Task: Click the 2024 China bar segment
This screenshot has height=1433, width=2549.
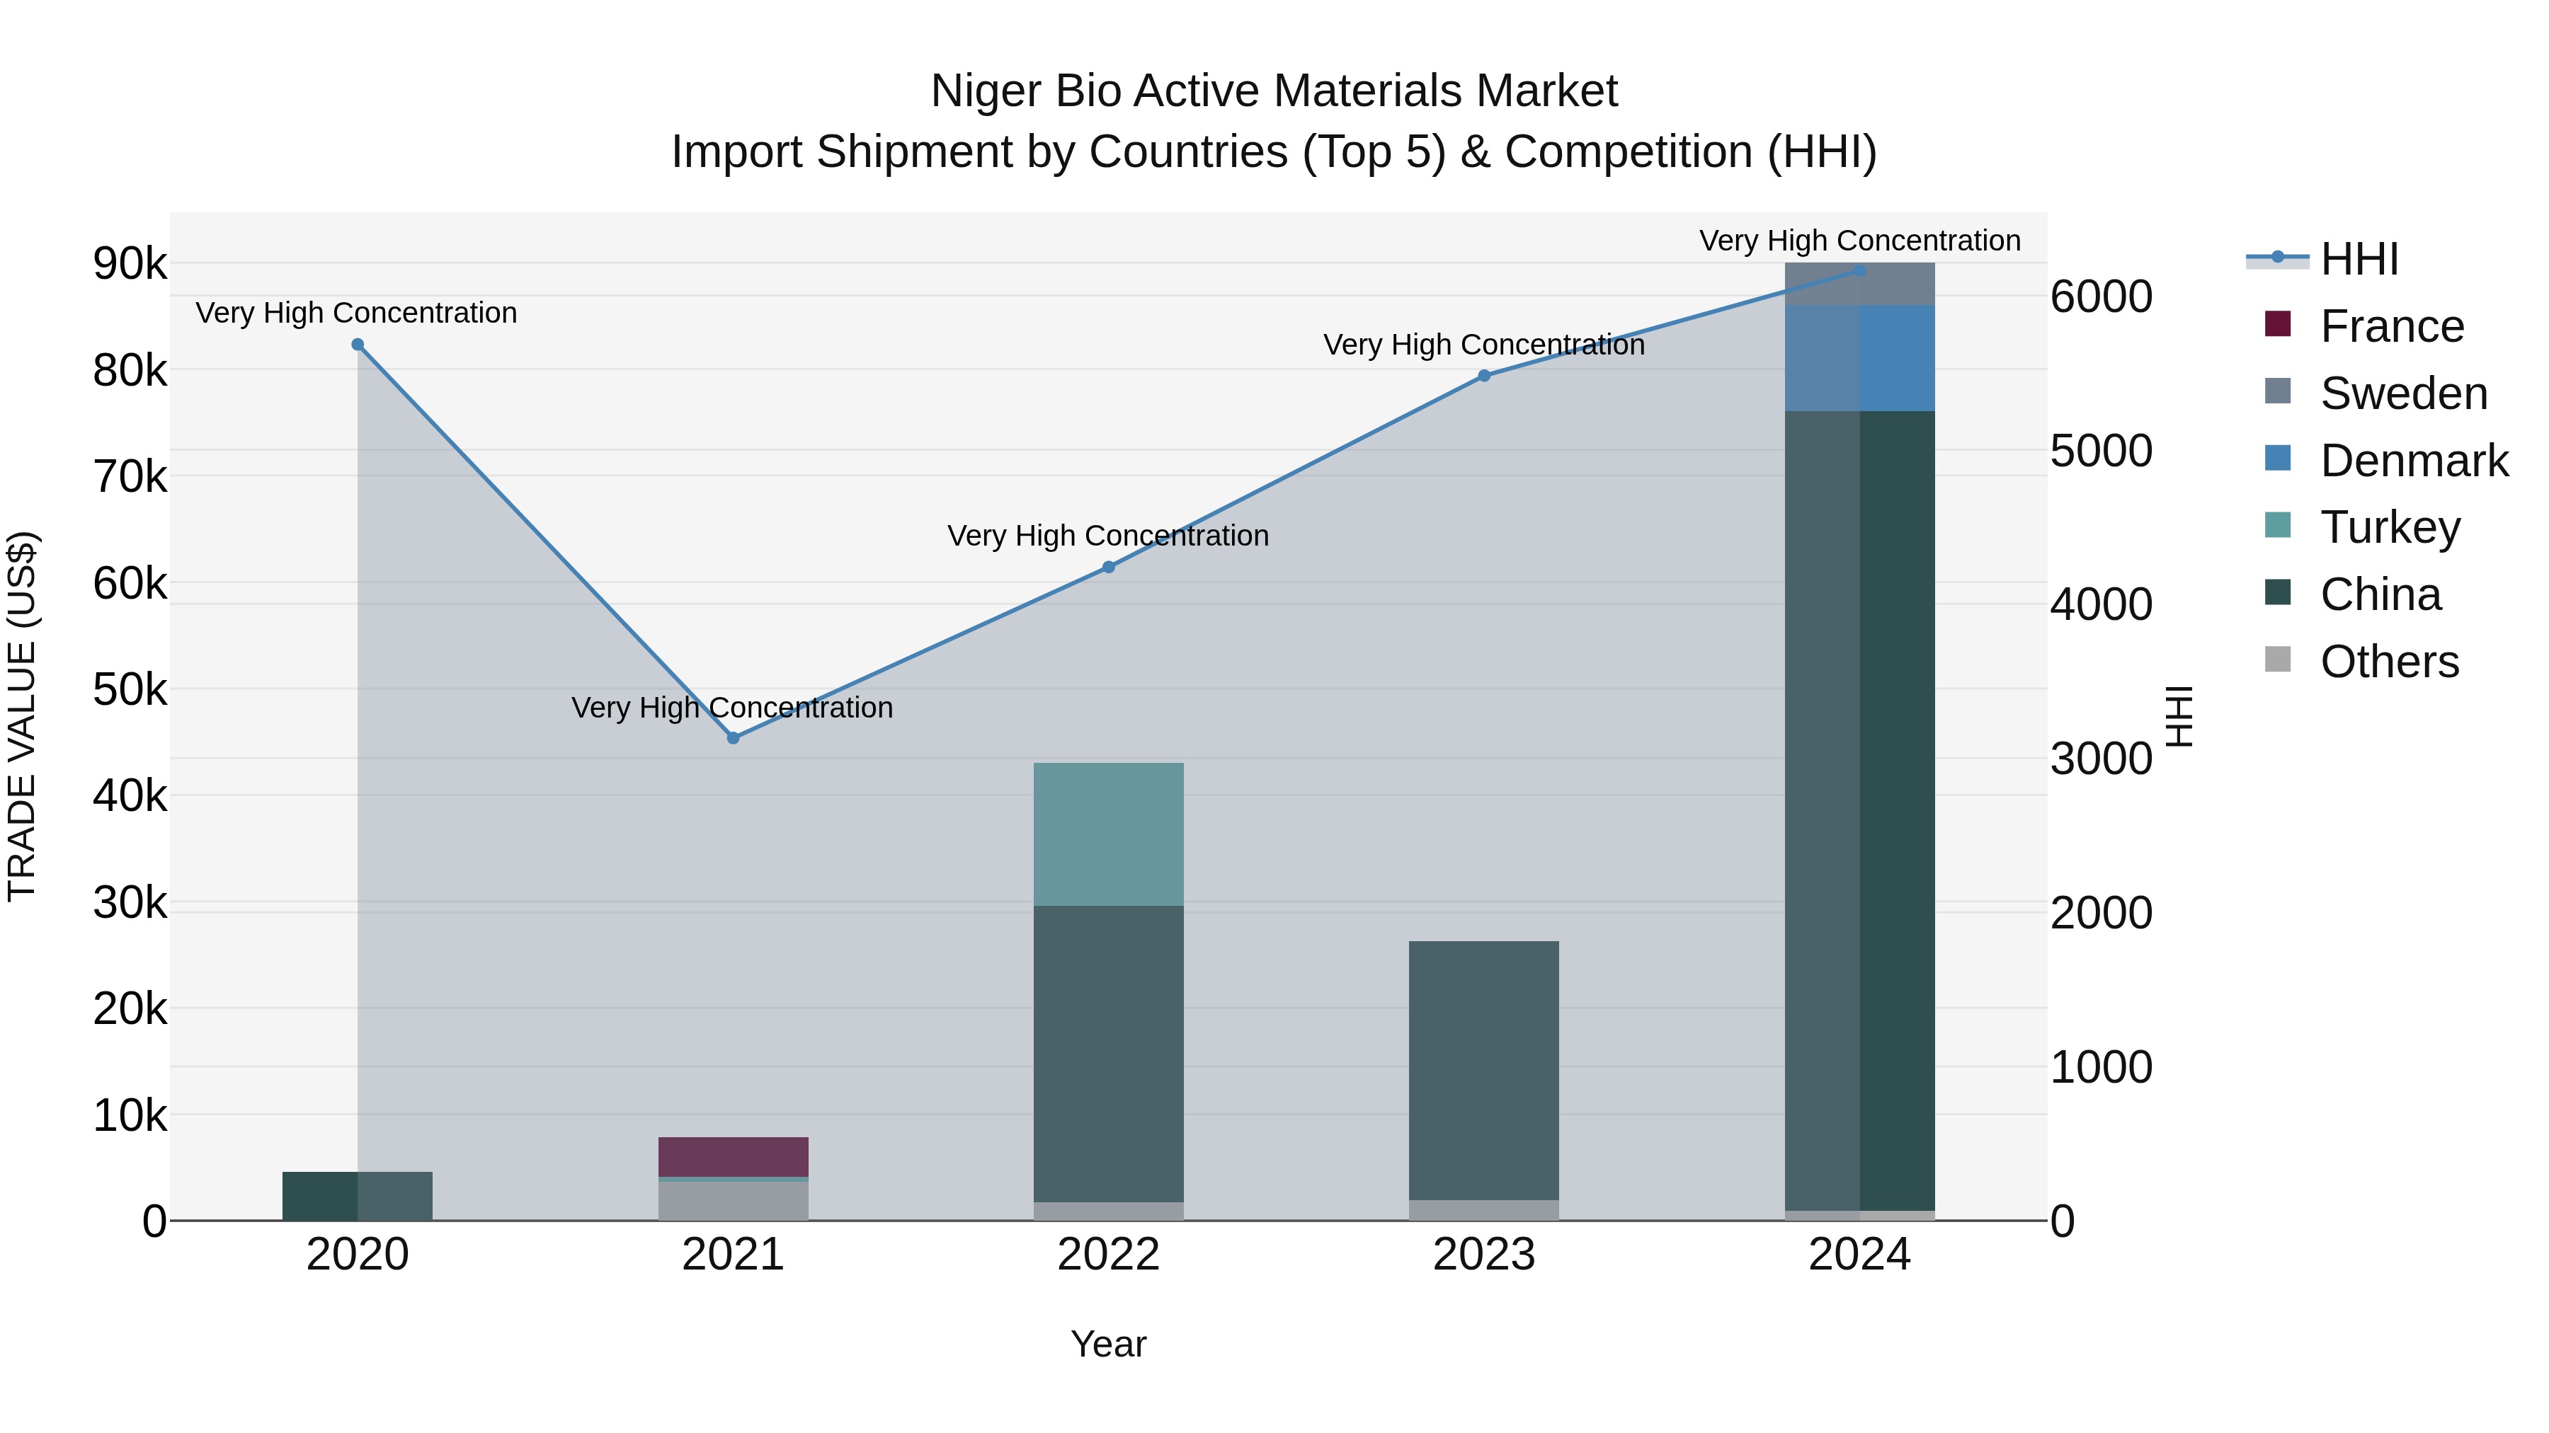Action: click(x=1859, y=811)
